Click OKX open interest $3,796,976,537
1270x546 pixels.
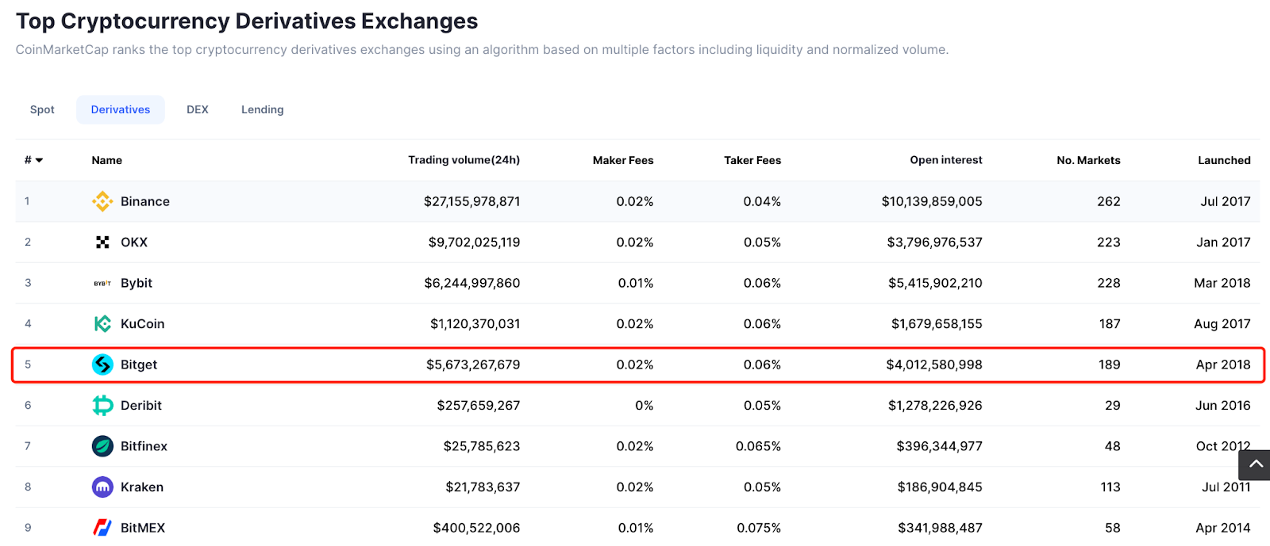pyautogui.click(x=935, y=242)
